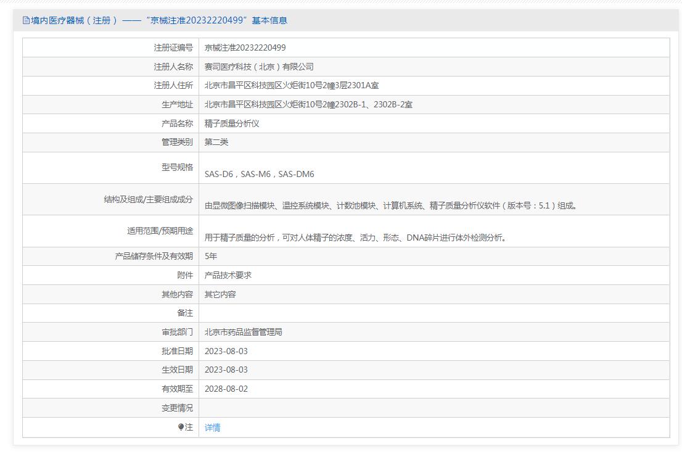Click the heading 境内医疗器械（注册）基本信息
This screenshot has height=459, width=682.
(159, 20)
